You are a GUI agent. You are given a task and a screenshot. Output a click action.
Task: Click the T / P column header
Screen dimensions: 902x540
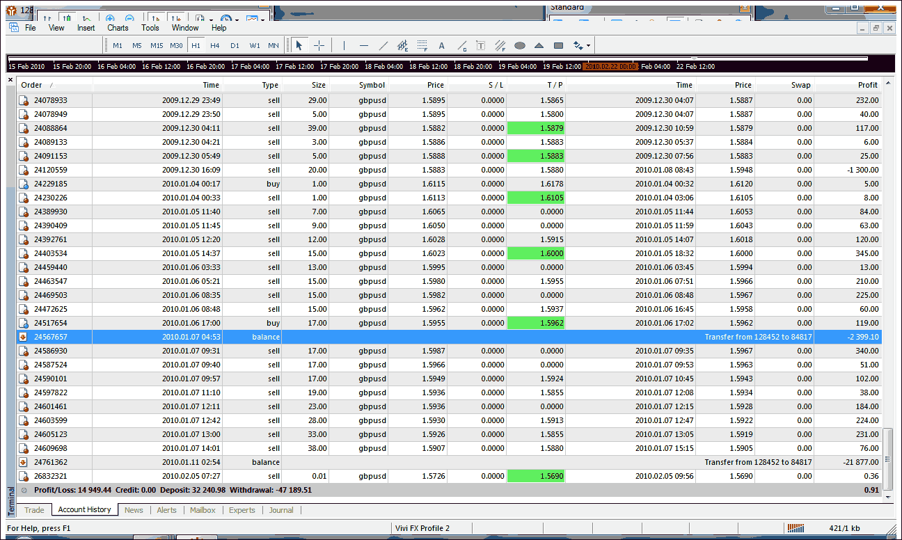[537, 85]
